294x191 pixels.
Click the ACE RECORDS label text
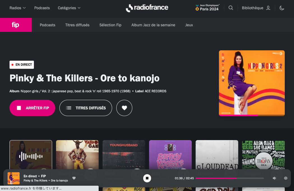[156, 91]
